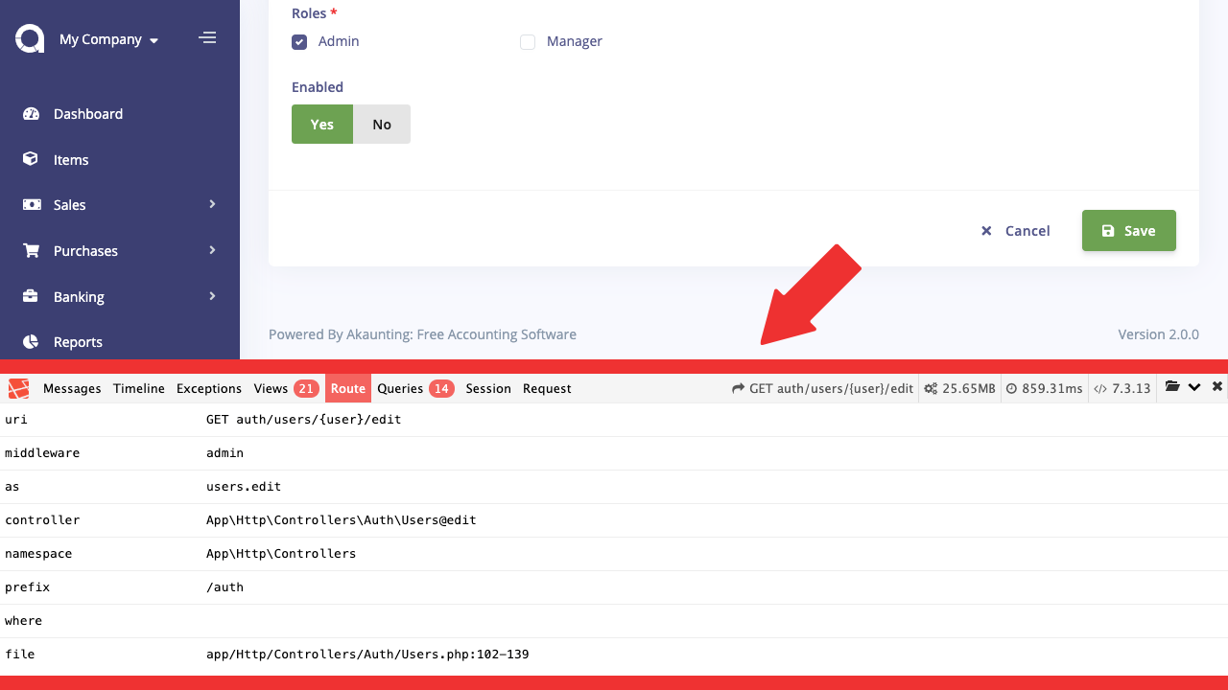Click the Items cube icon
The height and width of the screenshot is (690, 1228).
31,159
